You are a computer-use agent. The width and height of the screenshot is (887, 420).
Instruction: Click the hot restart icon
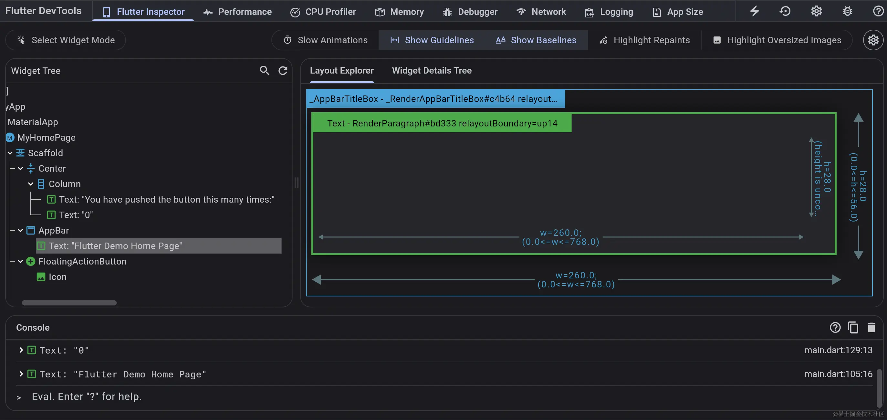coord(785,11)
